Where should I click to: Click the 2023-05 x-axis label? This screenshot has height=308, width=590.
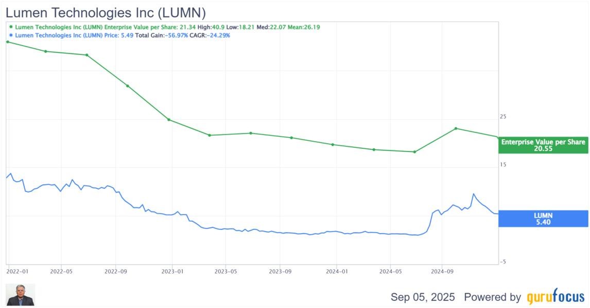pos(226,271)
